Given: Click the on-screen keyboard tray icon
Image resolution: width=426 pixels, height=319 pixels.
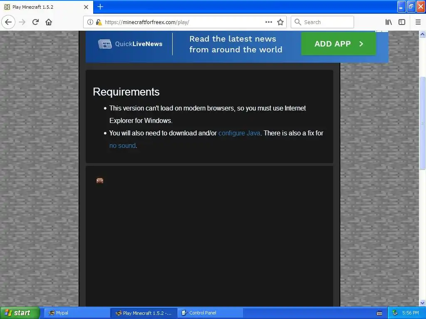Looking at the screenshot, I should pos(379,313).
